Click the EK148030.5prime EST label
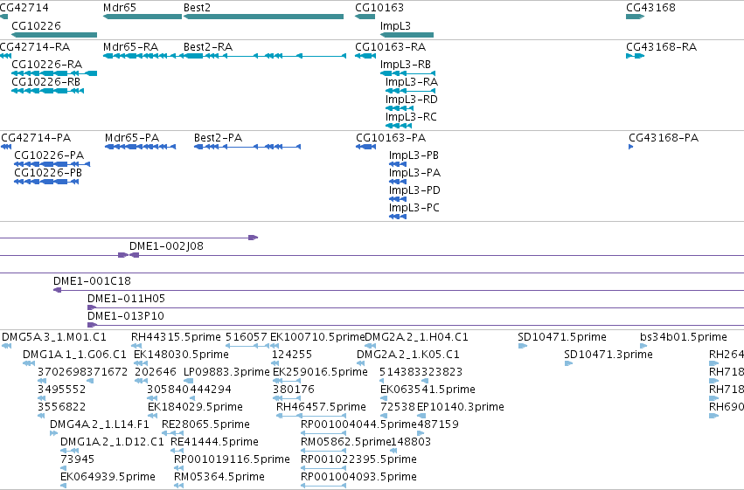 tap(181, 355)
